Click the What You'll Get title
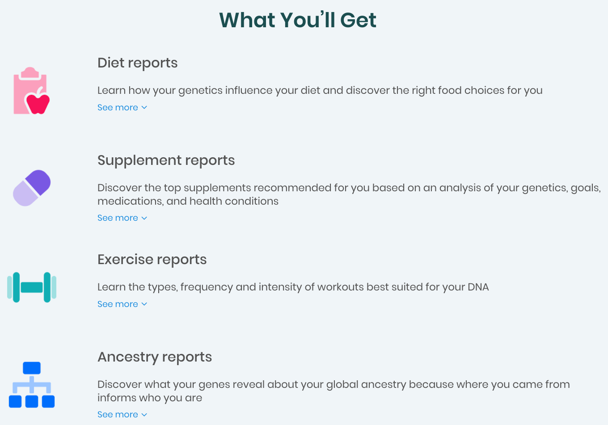The height and width of the screenshot is (425, 608). [298, 20]
